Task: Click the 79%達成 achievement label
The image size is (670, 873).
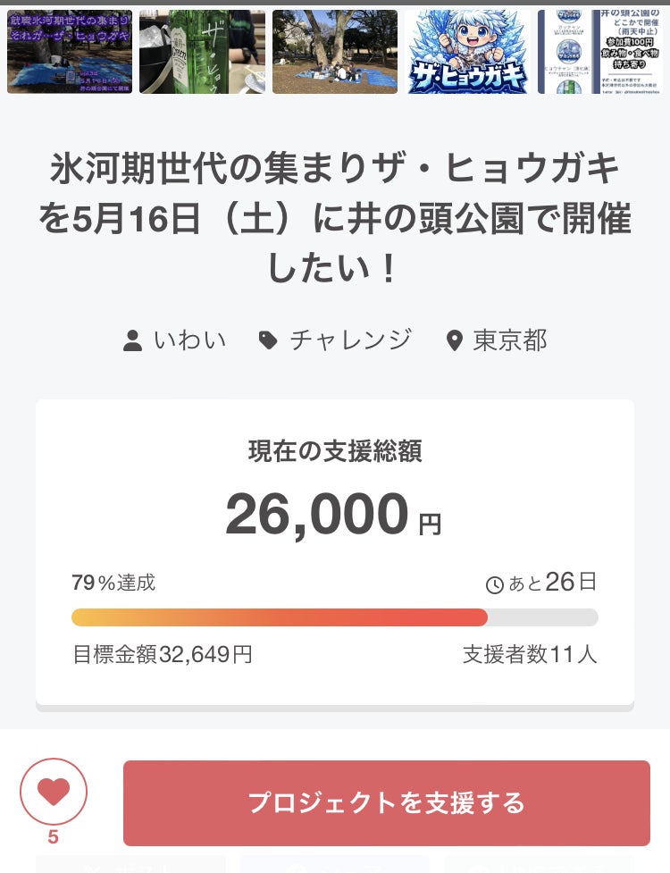Action: pos(113,583)
